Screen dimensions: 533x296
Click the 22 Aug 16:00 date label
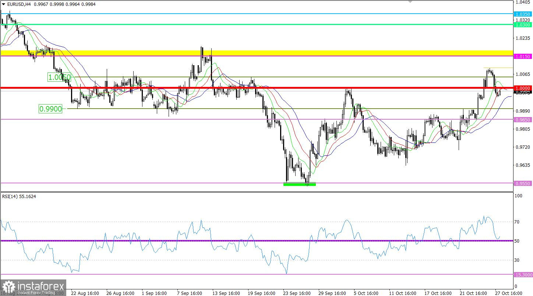point(85,293)
